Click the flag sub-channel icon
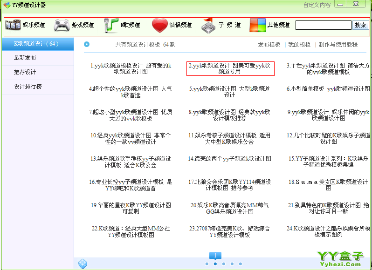This screenshot has height=270, width=372. 208,25
